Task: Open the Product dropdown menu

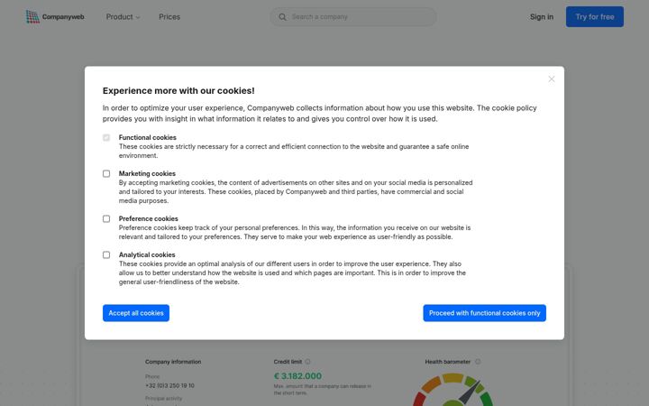Action: point(123,17)
